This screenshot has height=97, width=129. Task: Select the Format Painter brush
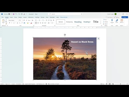pos(6,24)
